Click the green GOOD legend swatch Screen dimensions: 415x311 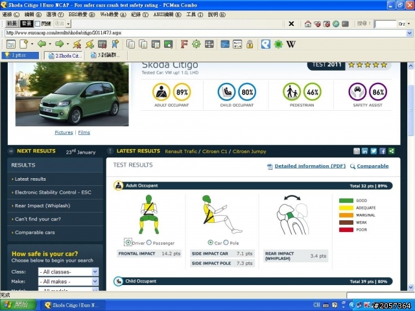pos(346,200)
